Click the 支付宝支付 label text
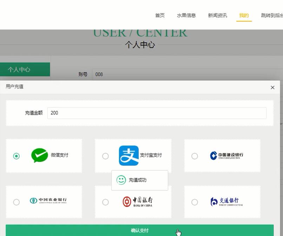Viewport: 283px width, 236px height. coord(151,155)
